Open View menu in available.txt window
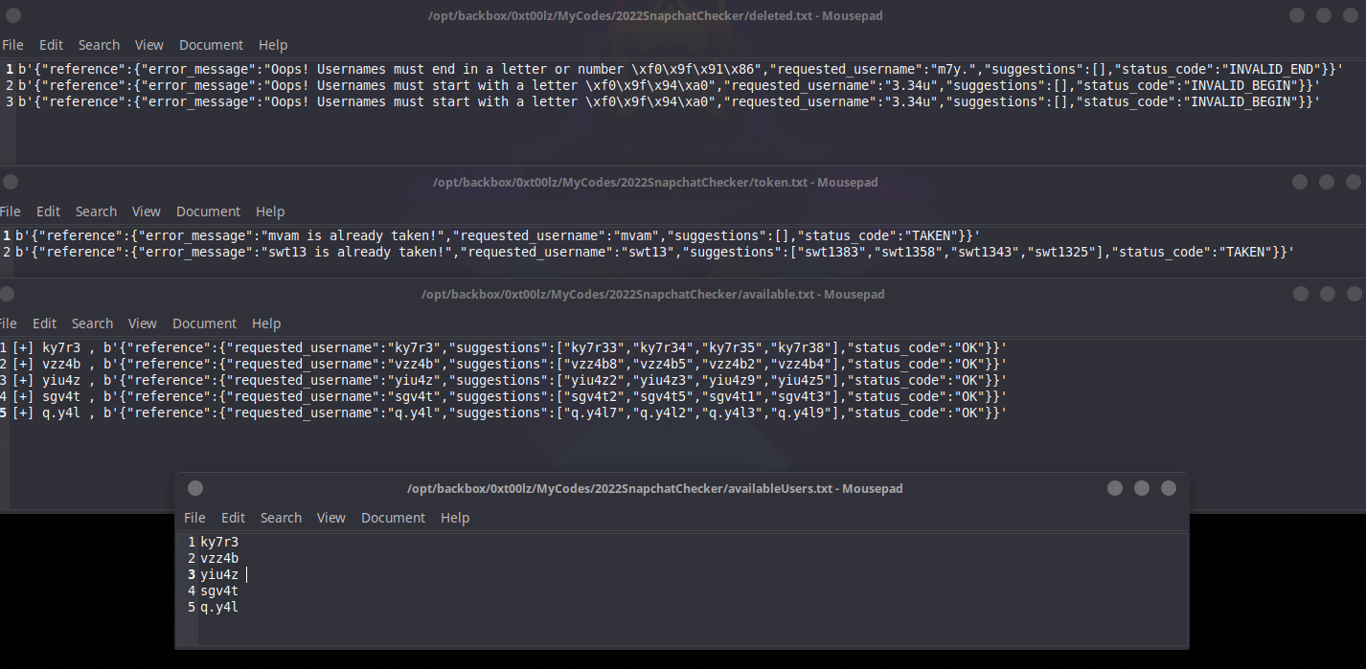1366x669 pixels. click(x=142, y=323)
